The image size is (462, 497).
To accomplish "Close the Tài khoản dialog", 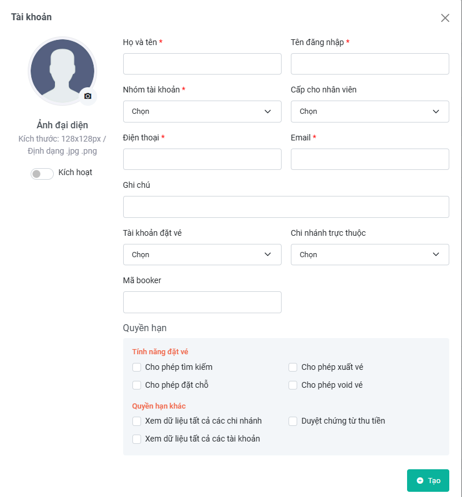I will [445, 18].
